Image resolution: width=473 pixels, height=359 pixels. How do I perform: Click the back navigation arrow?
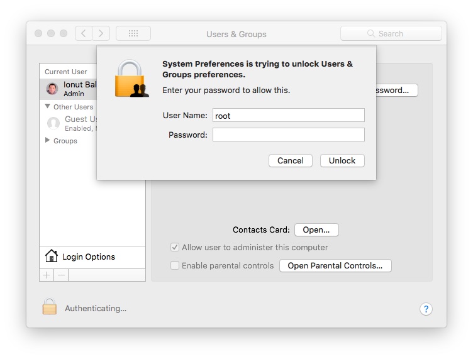pyautogui.click(x=84, y=33)
